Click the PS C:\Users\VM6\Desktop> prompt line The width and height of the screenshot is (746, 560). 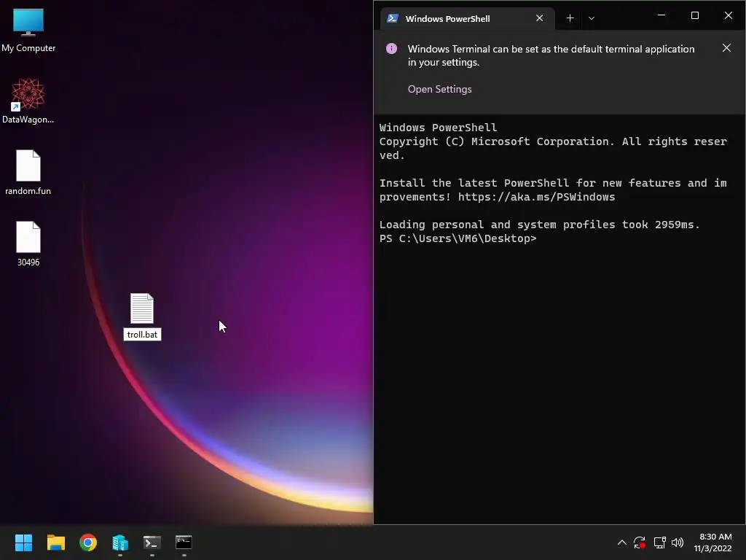458,238
